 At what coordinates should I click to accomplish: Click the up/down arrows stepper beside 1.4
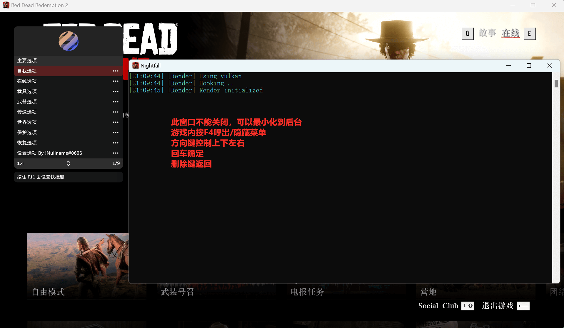tap(68, 163)
